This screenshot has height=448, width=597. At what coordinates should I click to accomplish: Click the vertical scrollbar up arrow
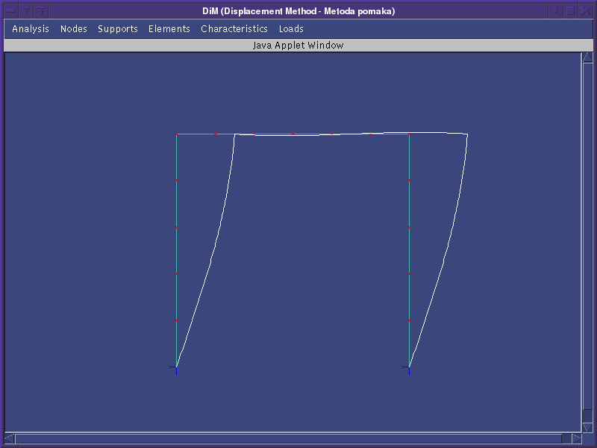(x=587, y=57)
